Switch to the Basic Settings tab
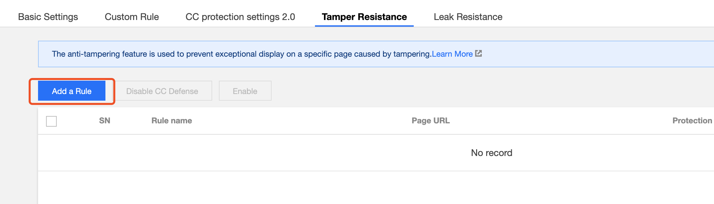The image size is (714, 204). [x=48, y=17]
